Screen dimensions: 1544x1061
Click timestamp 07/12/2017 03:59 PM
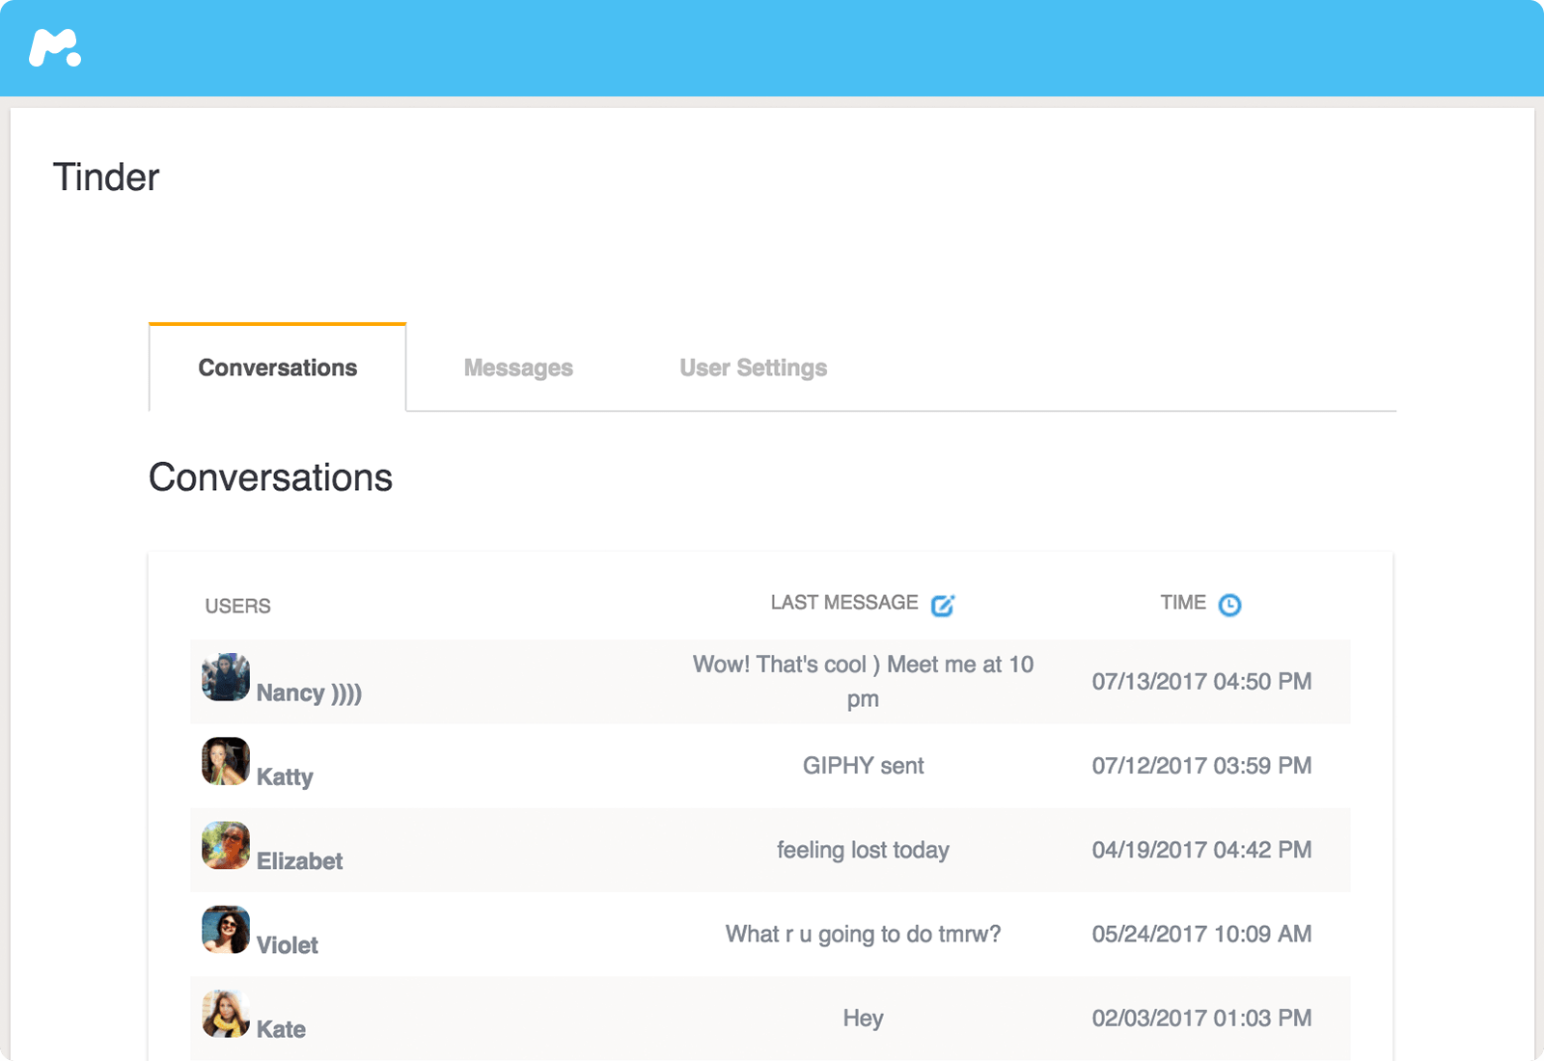tap(1201, 766)
